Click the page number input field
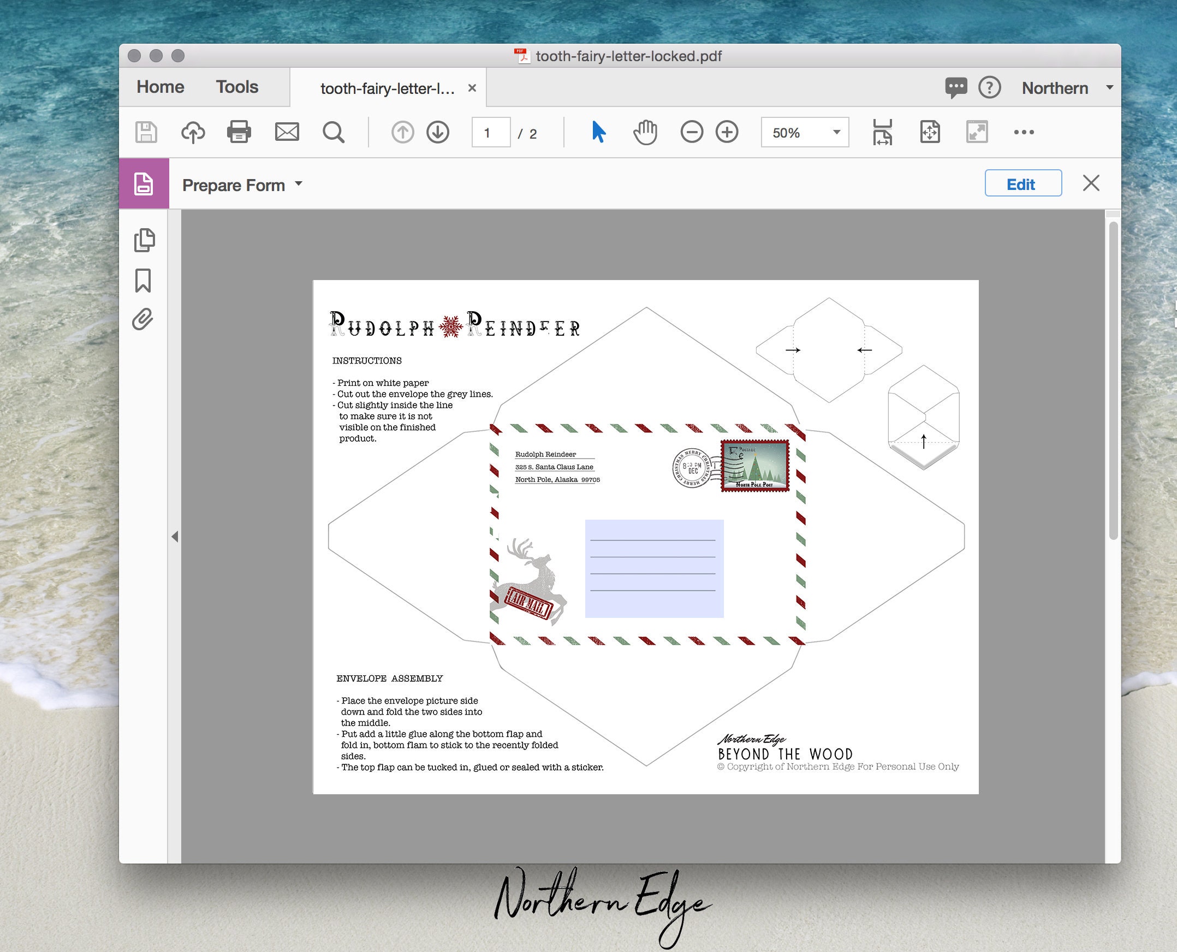The image size is (1177, 952). (491, 132)
